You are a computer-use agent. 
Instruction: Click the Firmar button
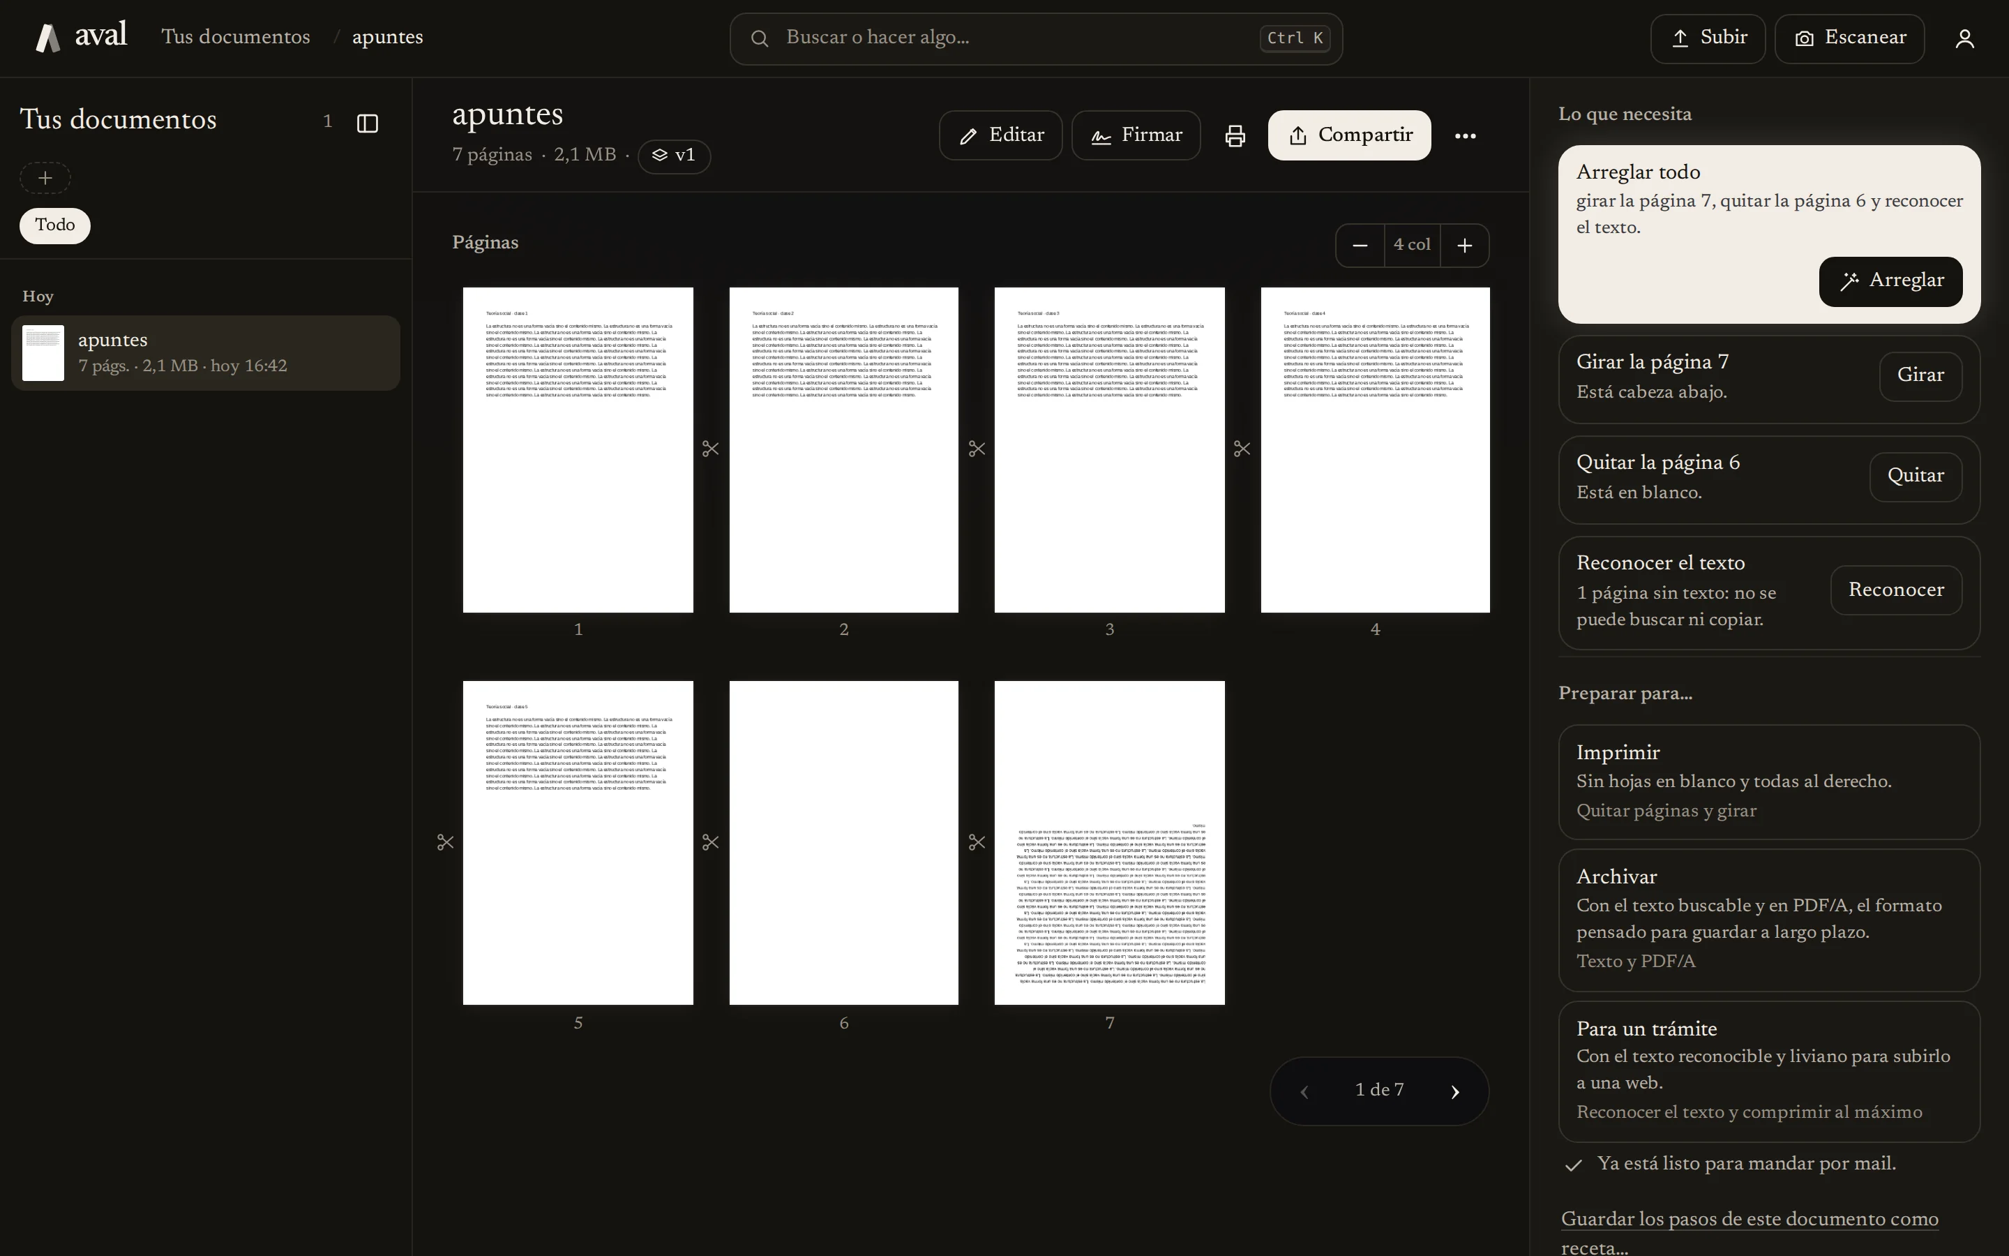click(1136, 135)
